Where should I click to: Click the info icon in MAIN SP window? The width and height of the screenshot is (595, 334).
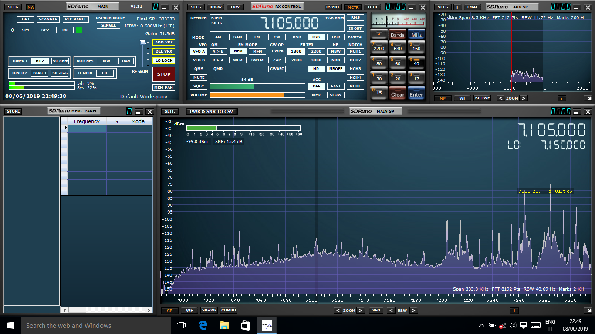(514, 311)
